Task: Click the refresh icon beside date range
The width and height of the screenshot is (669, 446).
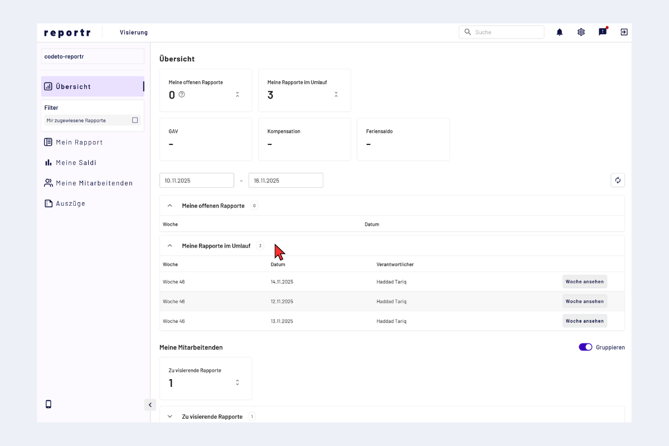Action: point(617,180)
